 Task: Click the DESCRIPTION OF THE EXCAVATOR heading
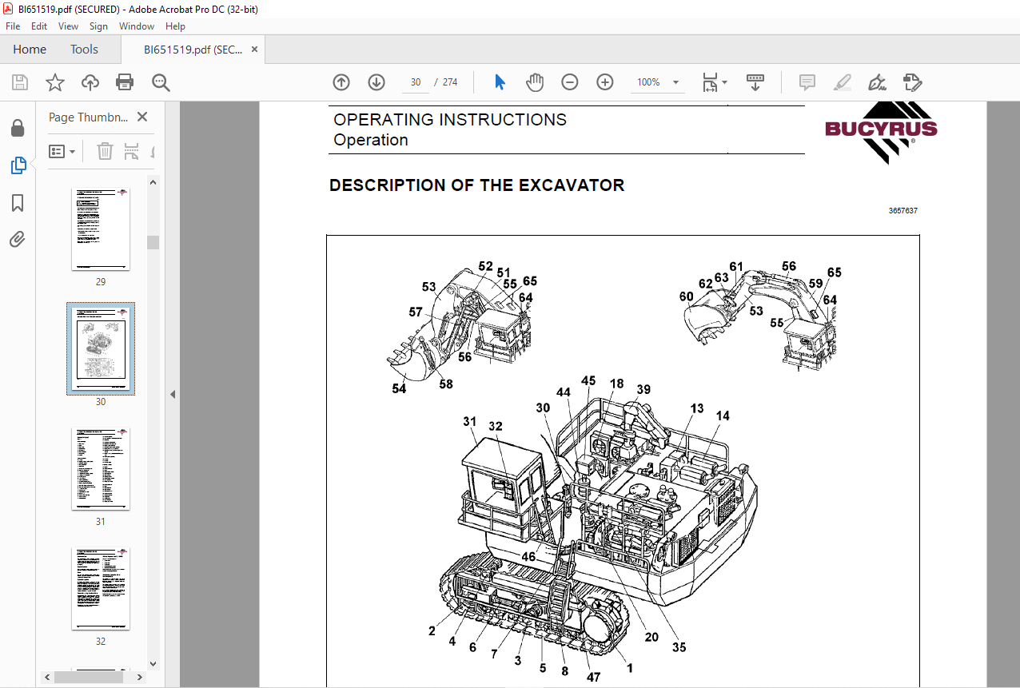tap(476, 185)
